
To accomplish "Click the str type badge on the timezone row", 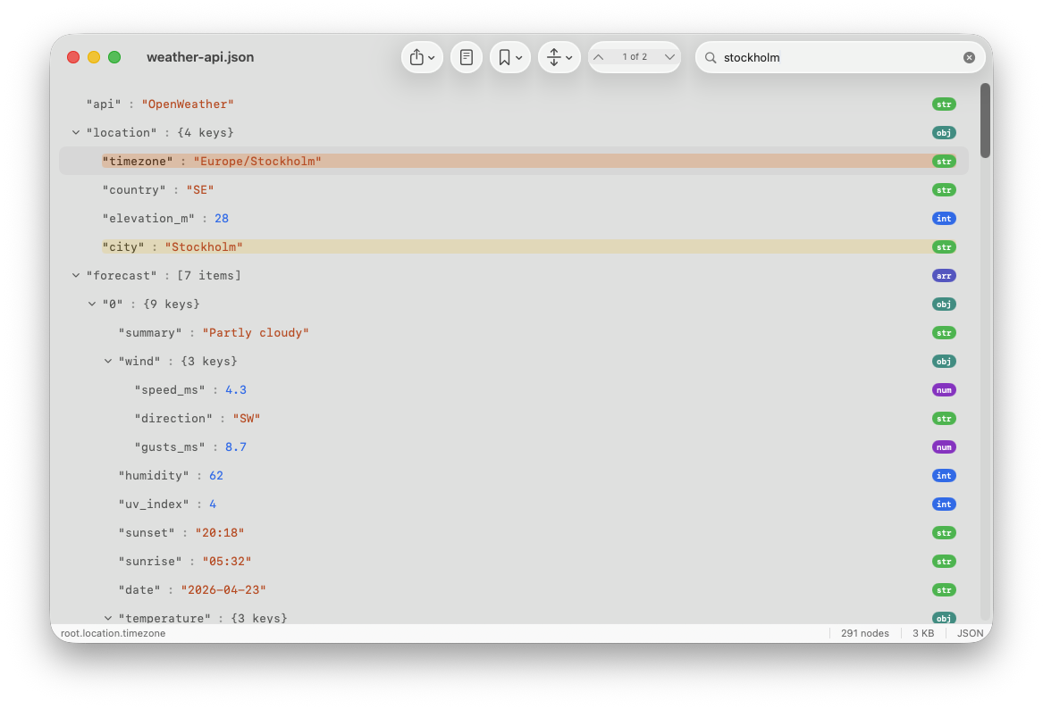I will (944, 161).
